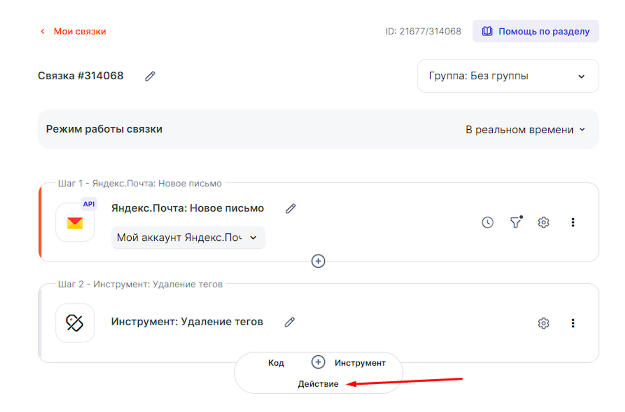
Task: Choose Действие in add-step menu
Action: pos(318,384)
